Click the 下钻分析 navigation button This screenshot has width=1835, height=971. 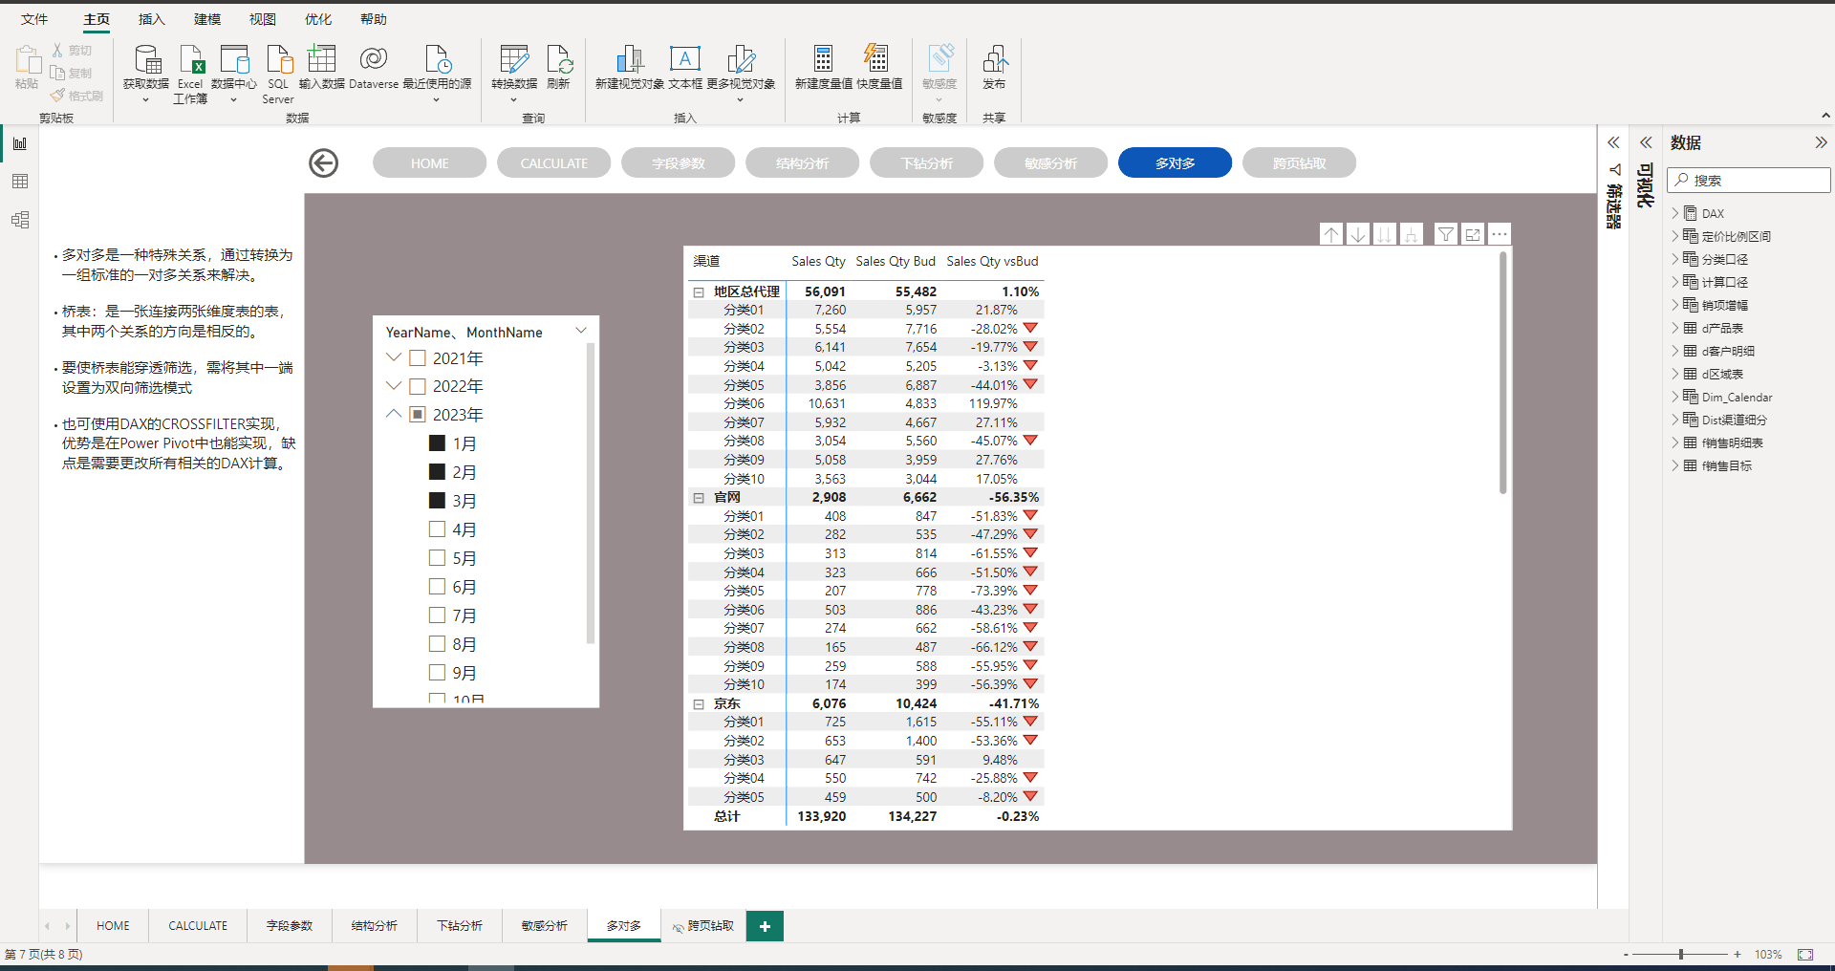coord(927,163)
